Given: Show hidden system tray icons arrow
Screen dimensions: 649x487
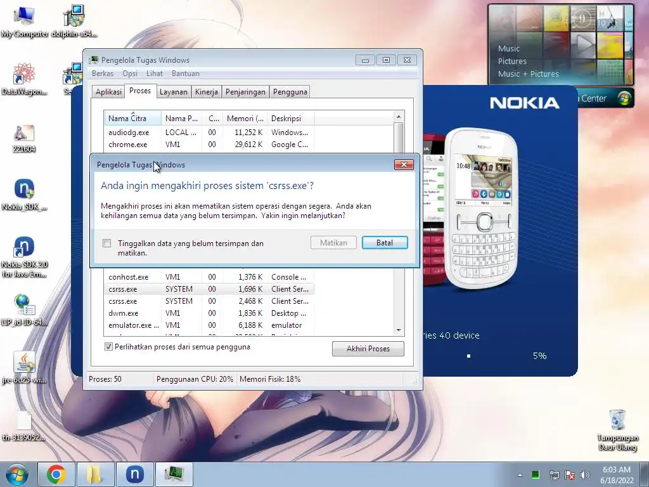Looking at the screenshot, I should pos(520,475).
